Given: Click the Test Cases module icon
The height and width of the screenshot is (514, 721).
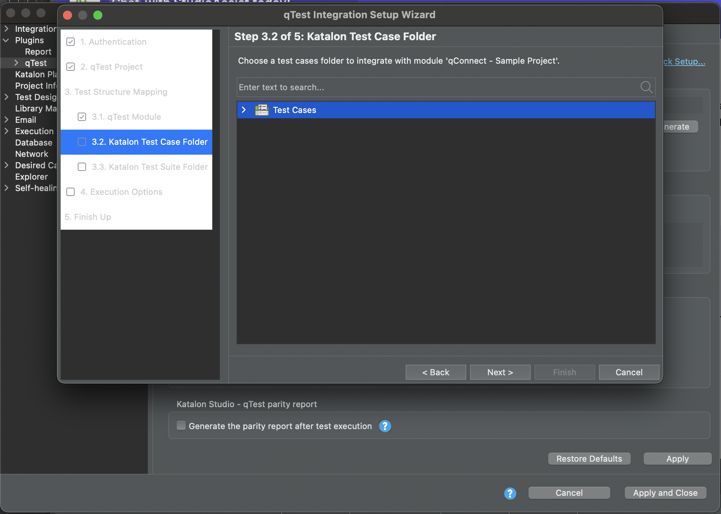Looking at the screenshot, I should [x=262, y=110].
